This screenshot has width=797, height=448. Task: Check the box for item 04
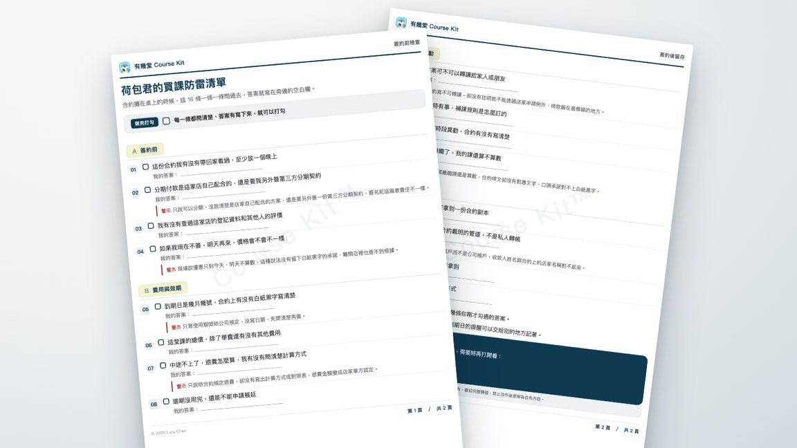[152, 249]
